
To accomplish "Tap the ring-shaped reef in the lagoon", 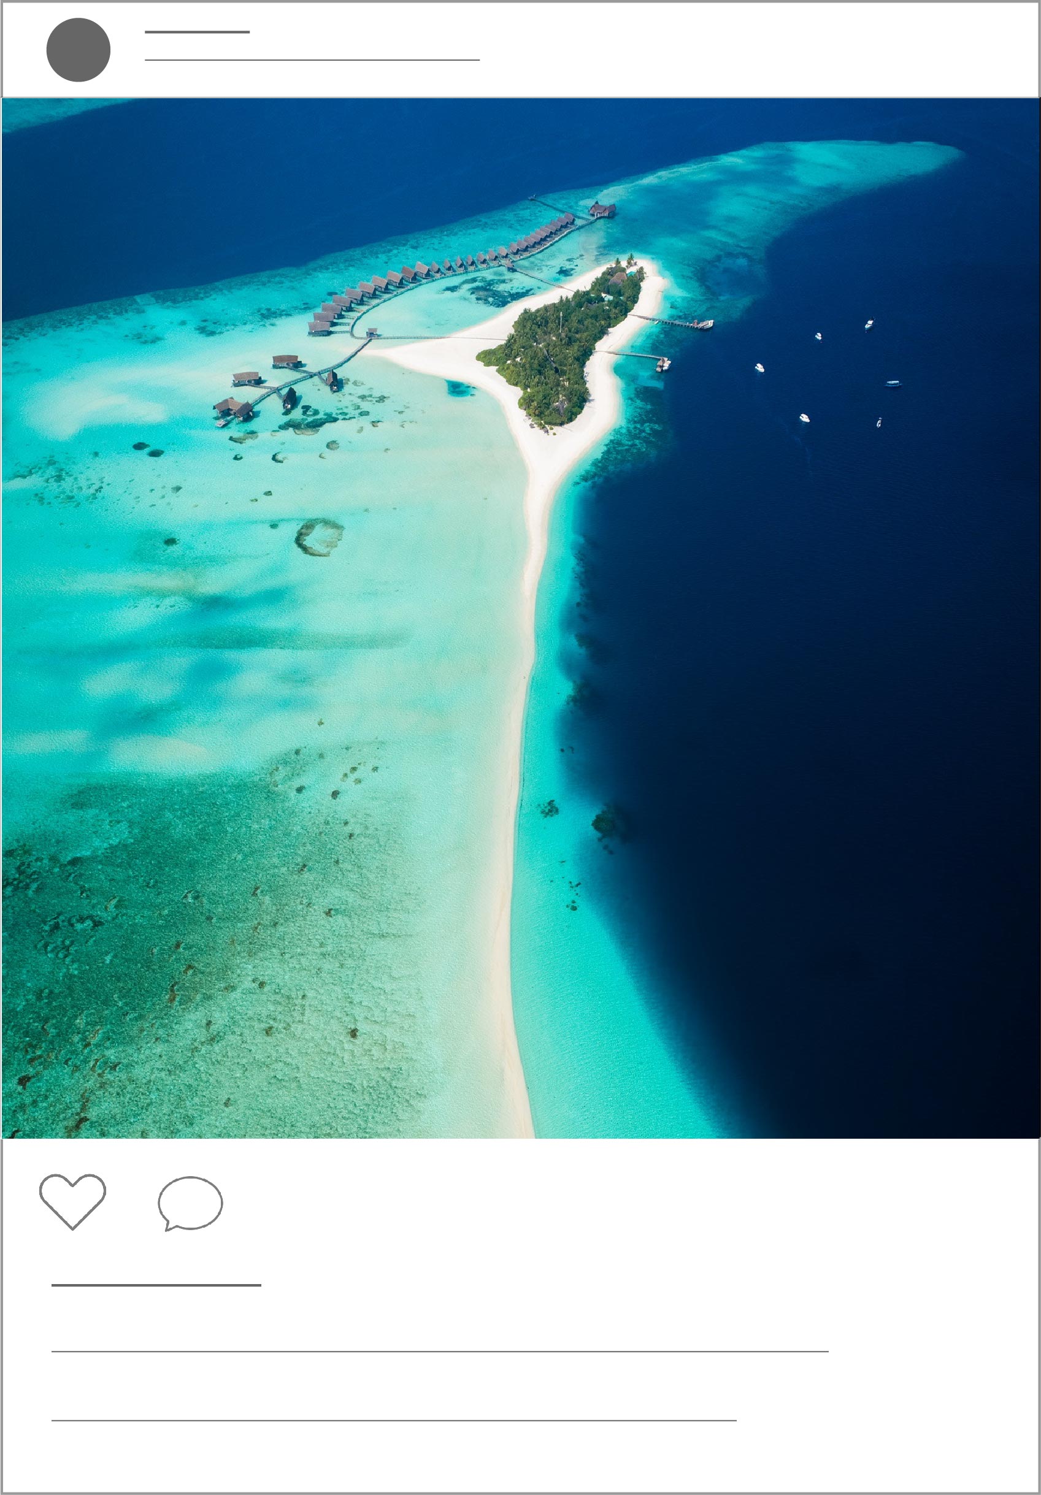I will click(x=319, y=537).
